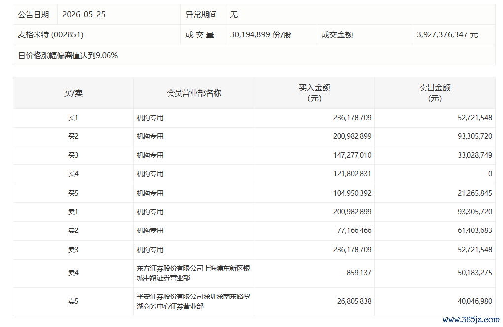
Task: Select the 买4 row label
Action: (73, 174)
